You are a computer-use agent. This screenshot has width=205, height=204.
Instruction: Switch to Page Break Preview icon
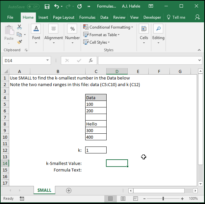(136, 199)
